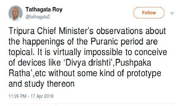Open Tathagata Roy's profile picture
The image size is (185, 106).
16,13
